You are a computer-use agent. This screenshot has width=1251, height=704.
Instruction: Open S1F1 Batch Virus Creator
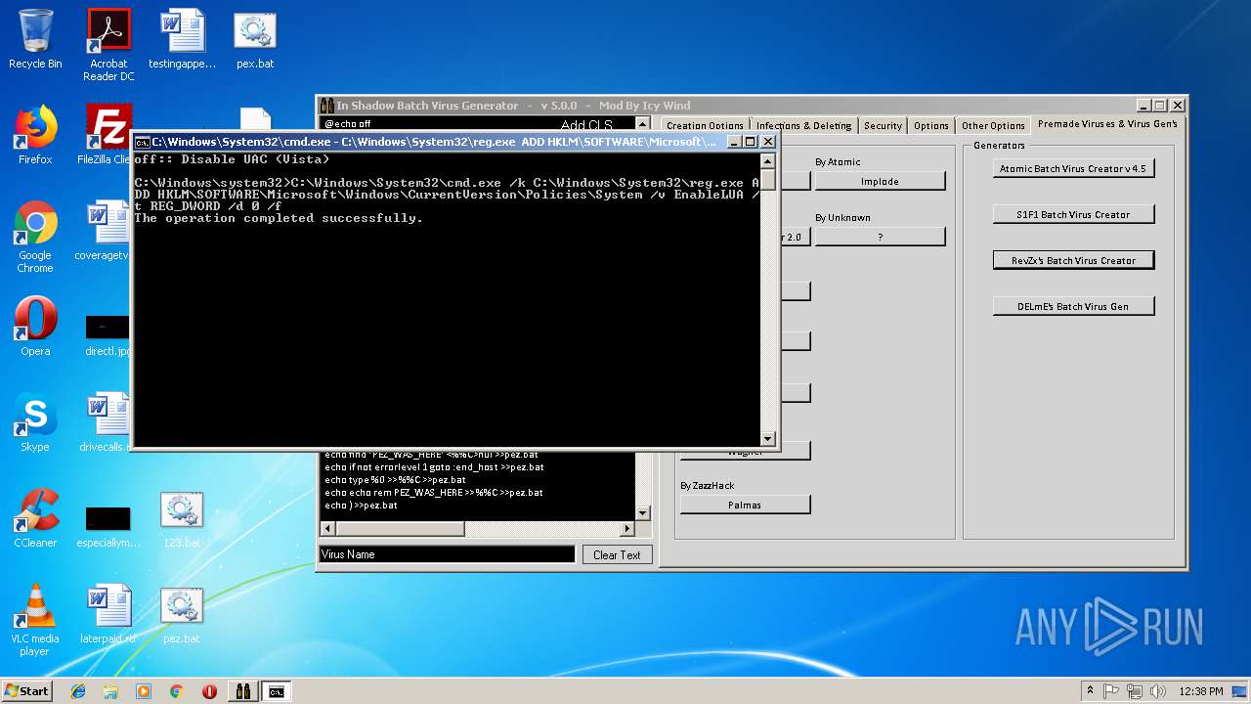pyautogui.click(x=1073, y=214)
